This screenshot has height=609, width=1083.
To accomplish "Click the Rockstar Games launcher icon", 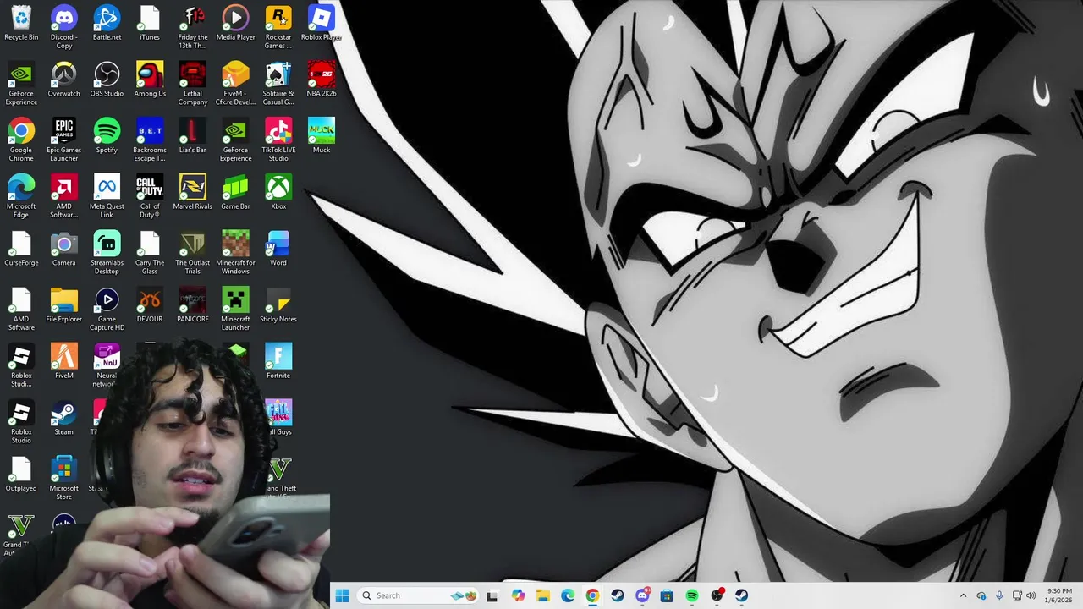I will [x=278, y=27].
